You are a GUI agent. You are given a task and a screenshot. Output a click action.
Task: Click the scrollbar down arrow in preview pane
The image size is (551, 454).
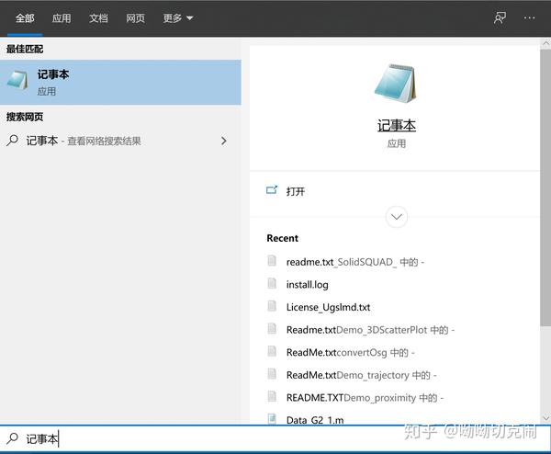(x=545, y=418)
